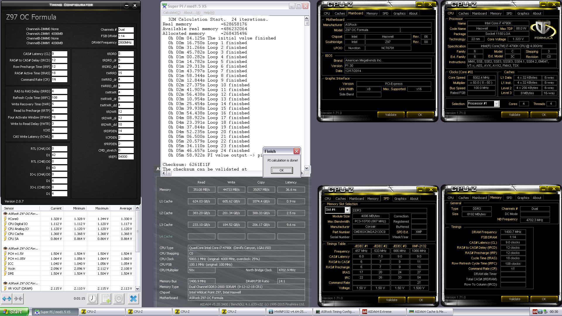Viewport: 562px width, 316px height.
Task: Click the HWiNFO collapse arrows icon
Action: (x=18, y=299)
